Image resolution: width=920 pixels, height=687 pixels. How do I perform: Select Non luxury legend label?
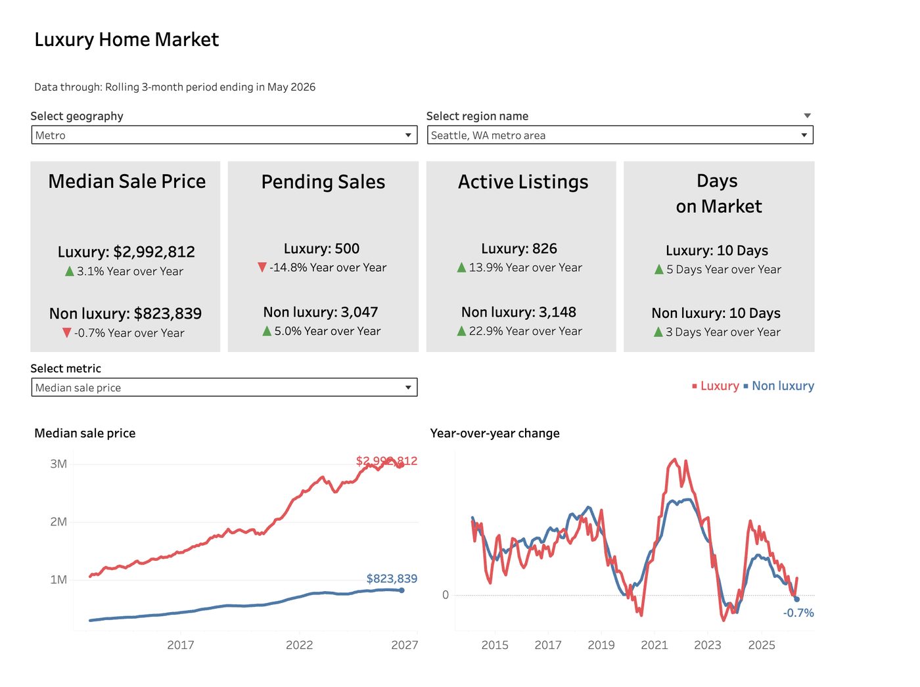[x=783, y=386]
